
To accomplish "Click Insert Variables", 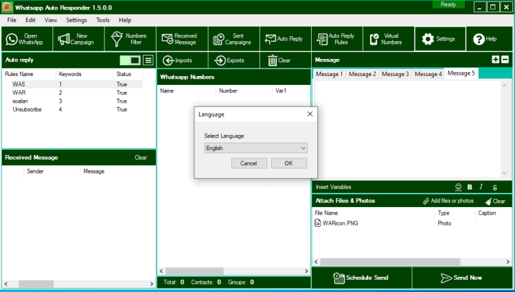I will coord(333,187).
